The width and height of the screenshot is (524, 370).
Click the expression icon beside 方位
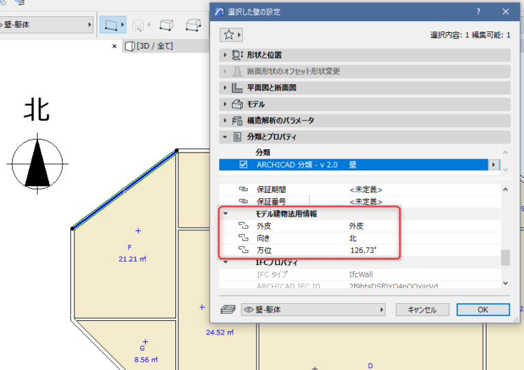(244, 250)
